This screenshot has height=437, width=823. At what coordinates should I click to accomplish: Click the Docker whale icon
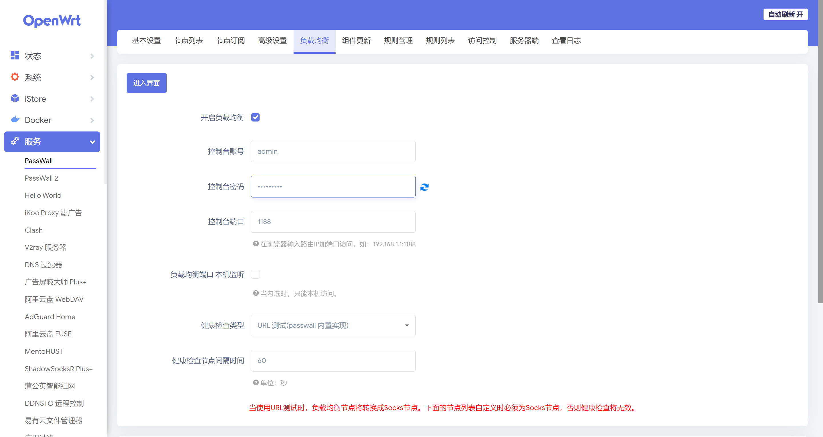[15, 120]
